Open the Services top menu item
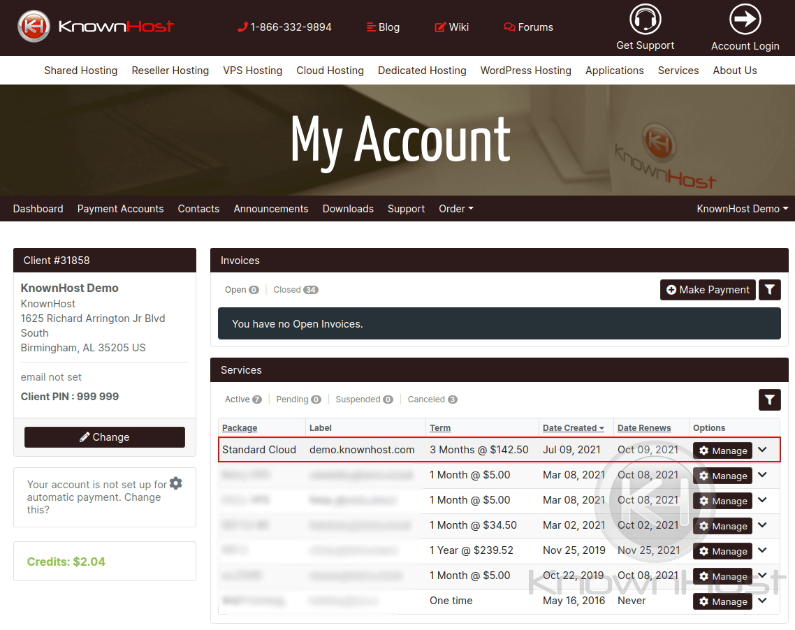The height and width of the screenshot is (630, 795). tap(678, 71)
